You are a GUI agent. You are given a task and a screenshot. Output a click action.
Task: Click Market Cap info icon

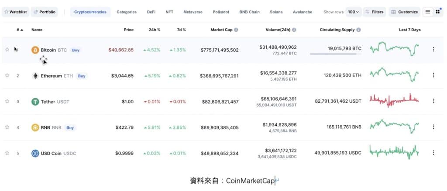click(x=236, y=30)
